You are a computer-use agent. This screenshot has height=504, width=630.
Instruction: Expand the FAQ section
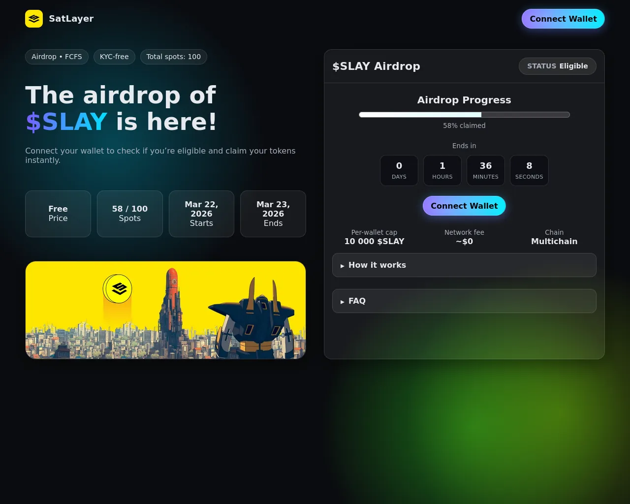[464, 301]
